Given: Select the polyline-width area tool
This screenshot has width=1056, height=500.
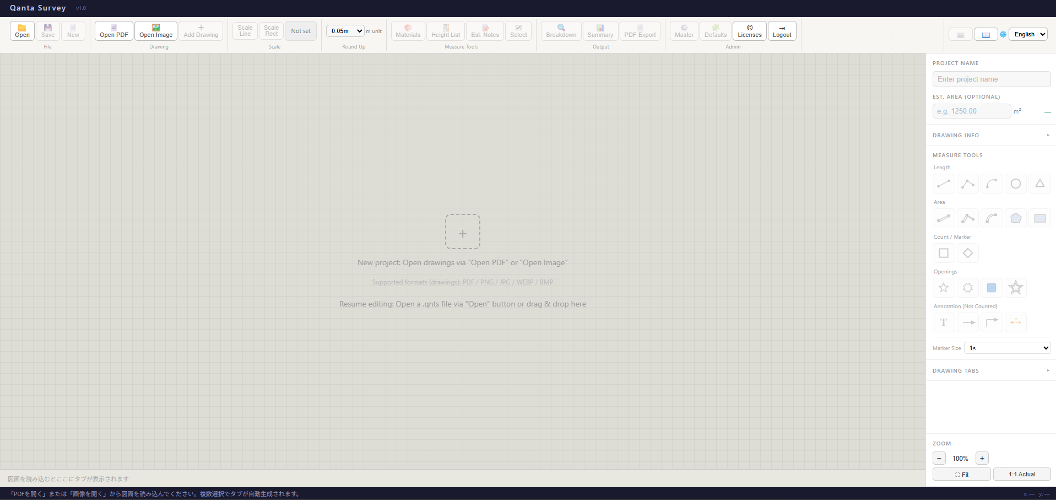Looking at the screenshot, I should click(968, 218).
